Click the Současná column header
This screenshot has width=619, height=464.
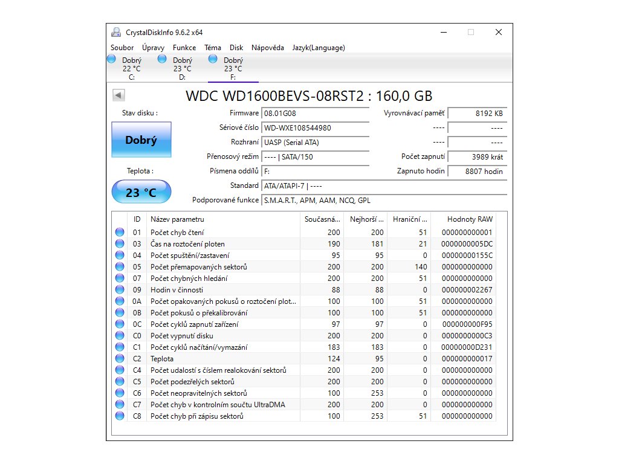(322, 219)
